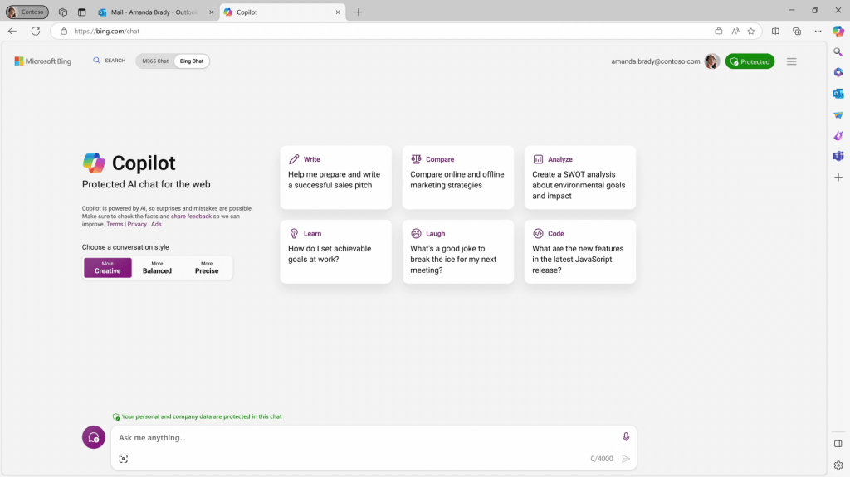Click the green Protected button
850x477 pixels.
point(750,61)
